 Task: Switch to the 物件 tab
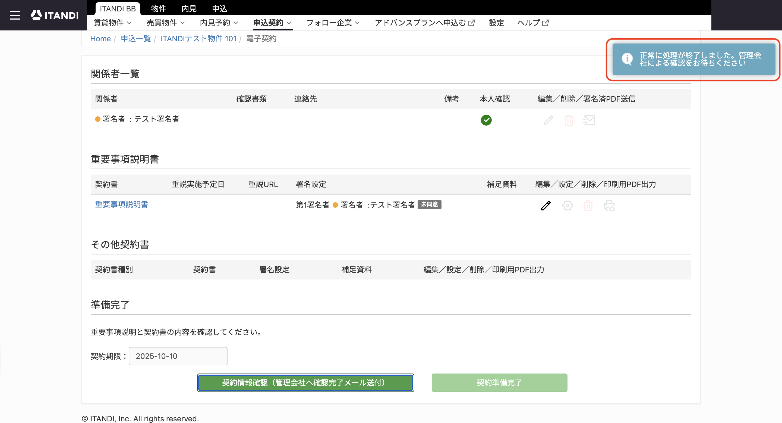point(159,8)
